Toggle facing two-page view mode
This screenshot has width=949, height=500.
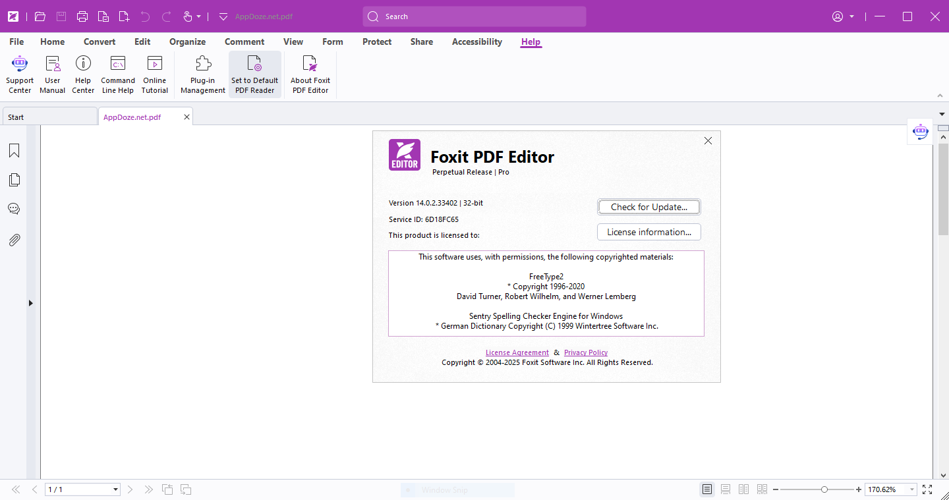[743, 489]
